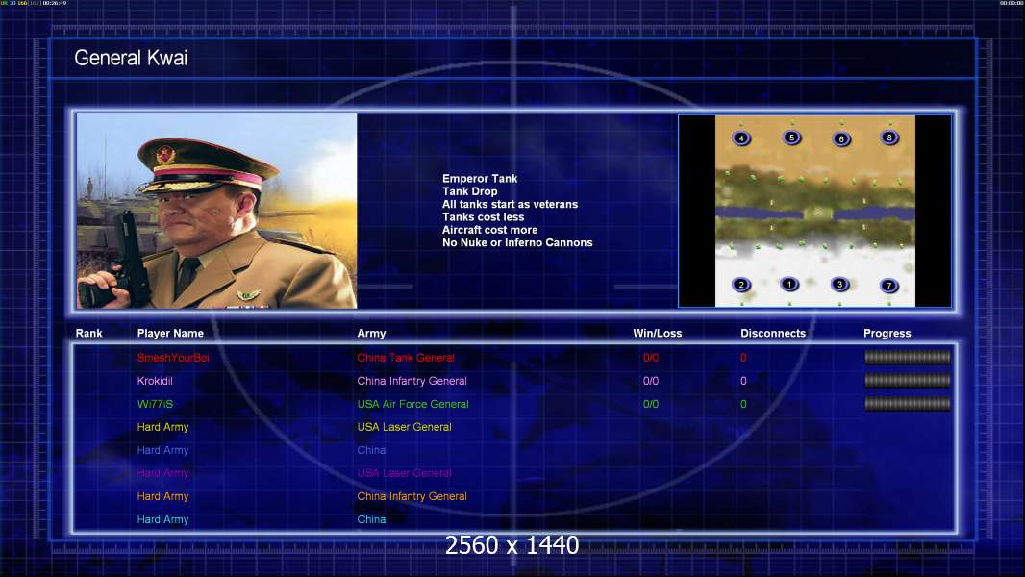Click Krokidil's China Infantry General army entry
Image resolution: width=1025 pixels, height=577 pixels.
[x=412, y=381]
